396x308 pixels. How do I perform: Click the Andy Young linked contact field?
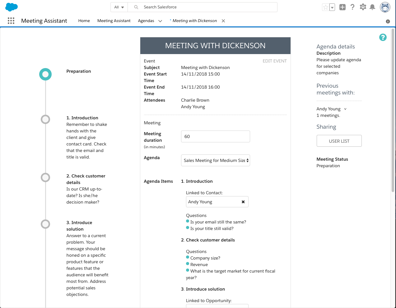217,202
